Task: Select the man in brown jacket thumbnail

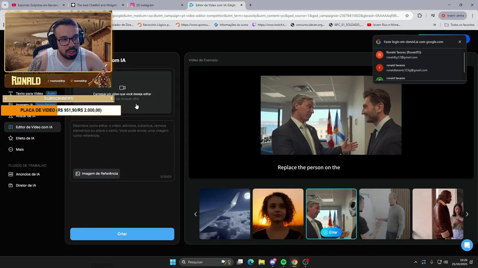Action: pyautogui.click(x=438, y=214)
